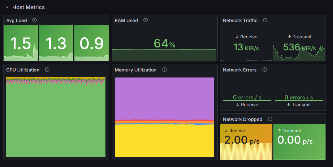
Task: Click the Network Dropped info icon
Action: (270, 119)
